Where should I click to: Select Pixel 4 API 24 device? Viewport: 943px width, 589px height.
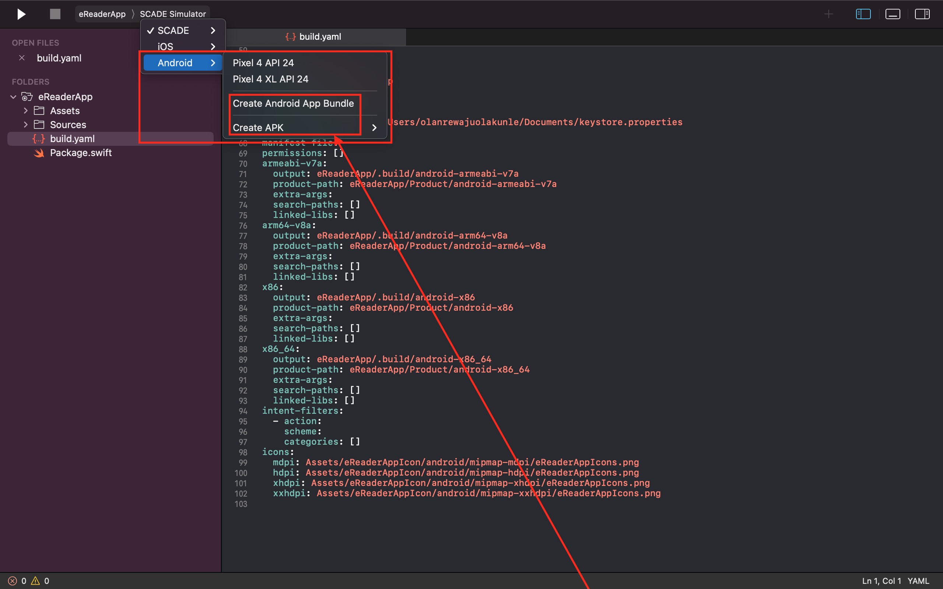coord(263,63)
